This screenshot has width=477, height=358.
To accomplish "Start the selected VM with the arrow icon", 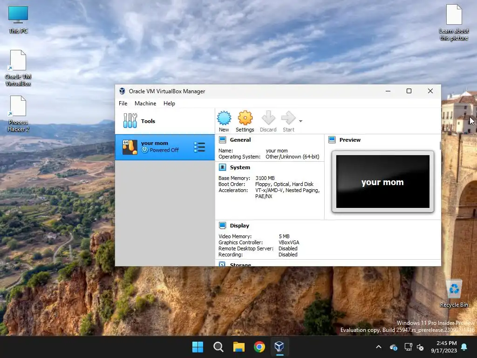I will pos(288,118).
